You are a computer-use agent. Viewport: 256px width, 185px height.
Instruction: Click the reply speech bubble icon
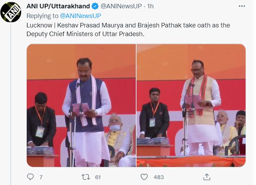30,177
